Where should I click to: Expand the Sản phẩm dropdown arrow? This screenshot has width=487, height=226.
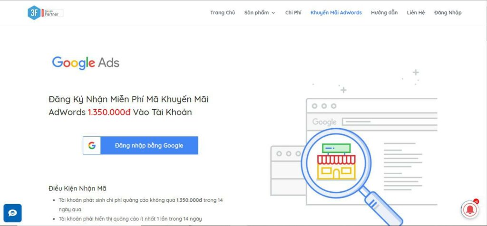[273, 13]
